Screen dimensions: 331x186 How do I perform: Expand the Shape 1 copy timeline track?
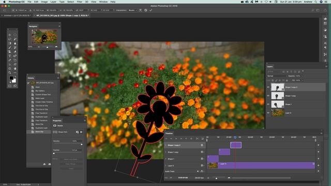pos(166,152)
